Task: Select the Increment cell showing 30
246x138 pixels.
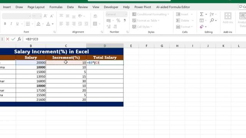Action: point(66,81)
